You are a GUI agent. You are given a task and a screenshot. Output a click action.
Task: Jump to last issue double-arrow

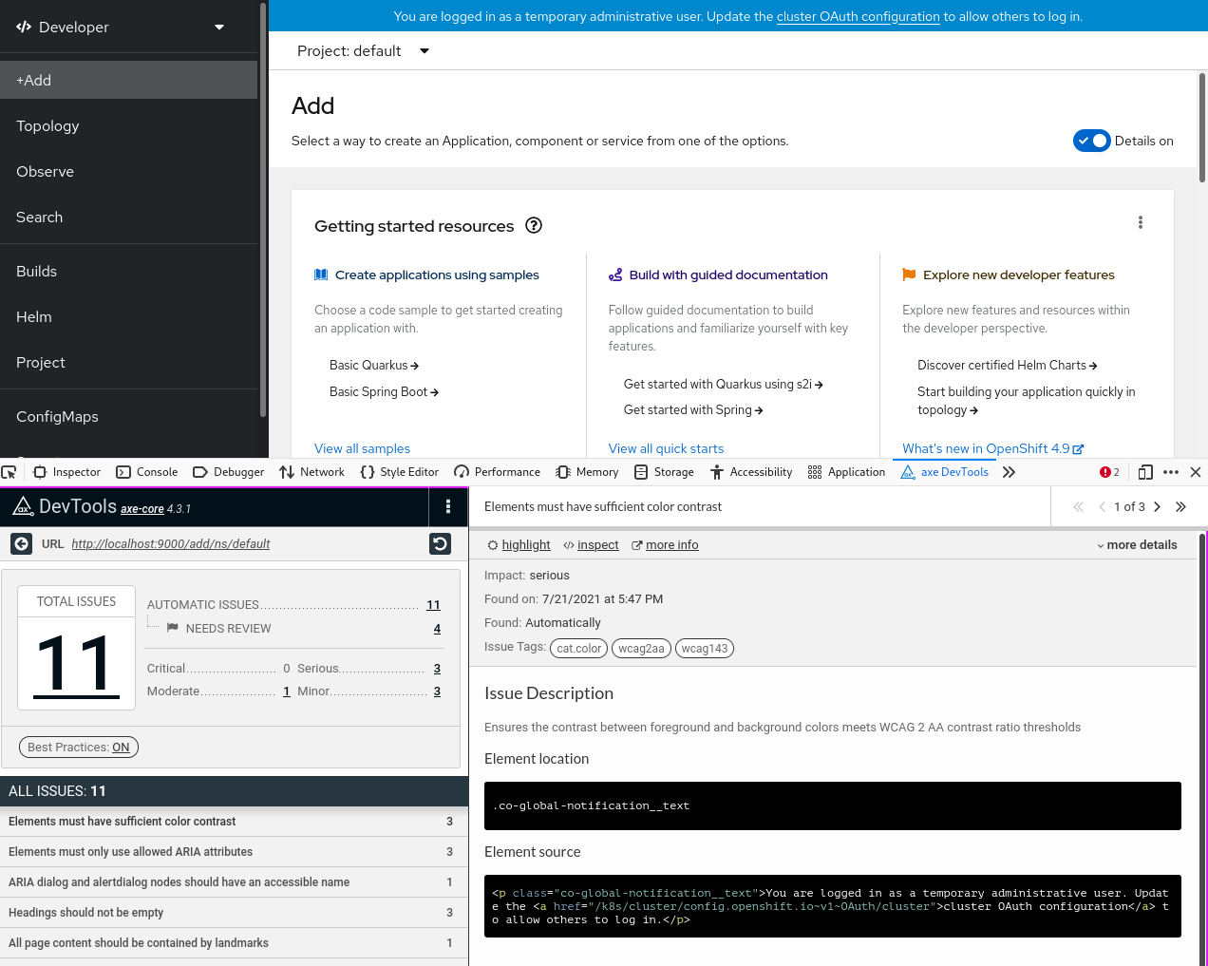coord(1180,507)
